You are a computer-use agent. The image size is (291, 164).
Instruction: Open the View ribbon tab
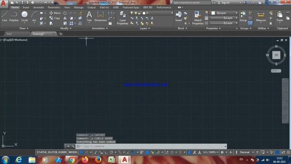(67, 7)
